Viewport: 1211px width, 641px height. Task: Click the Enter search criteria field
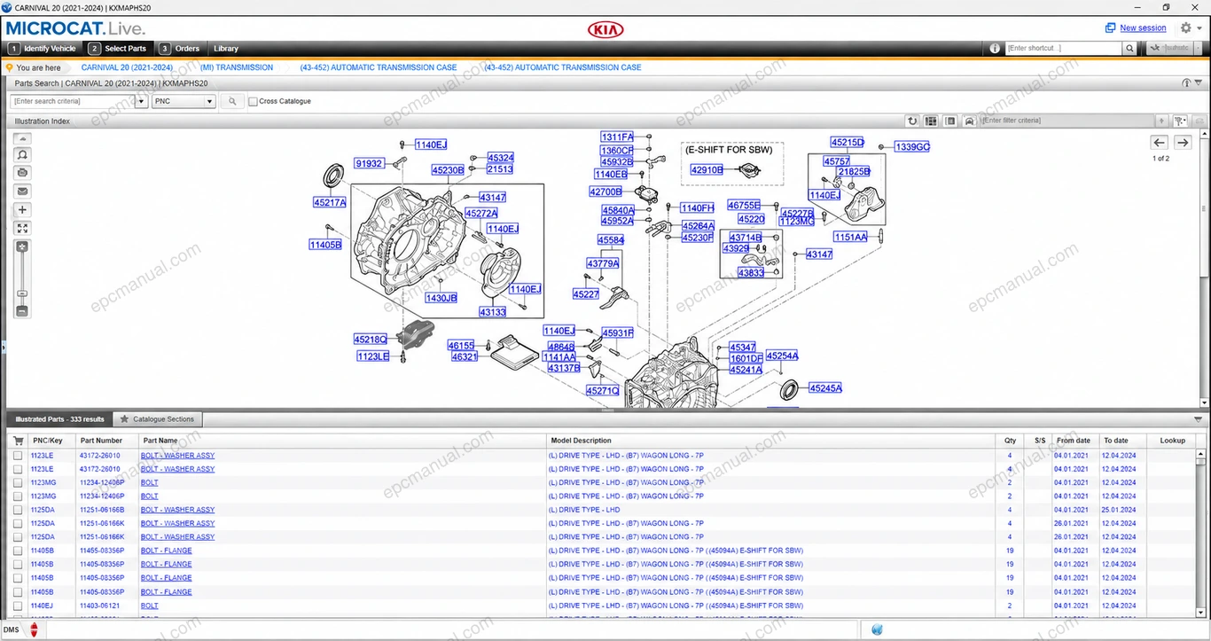(74, 102)
